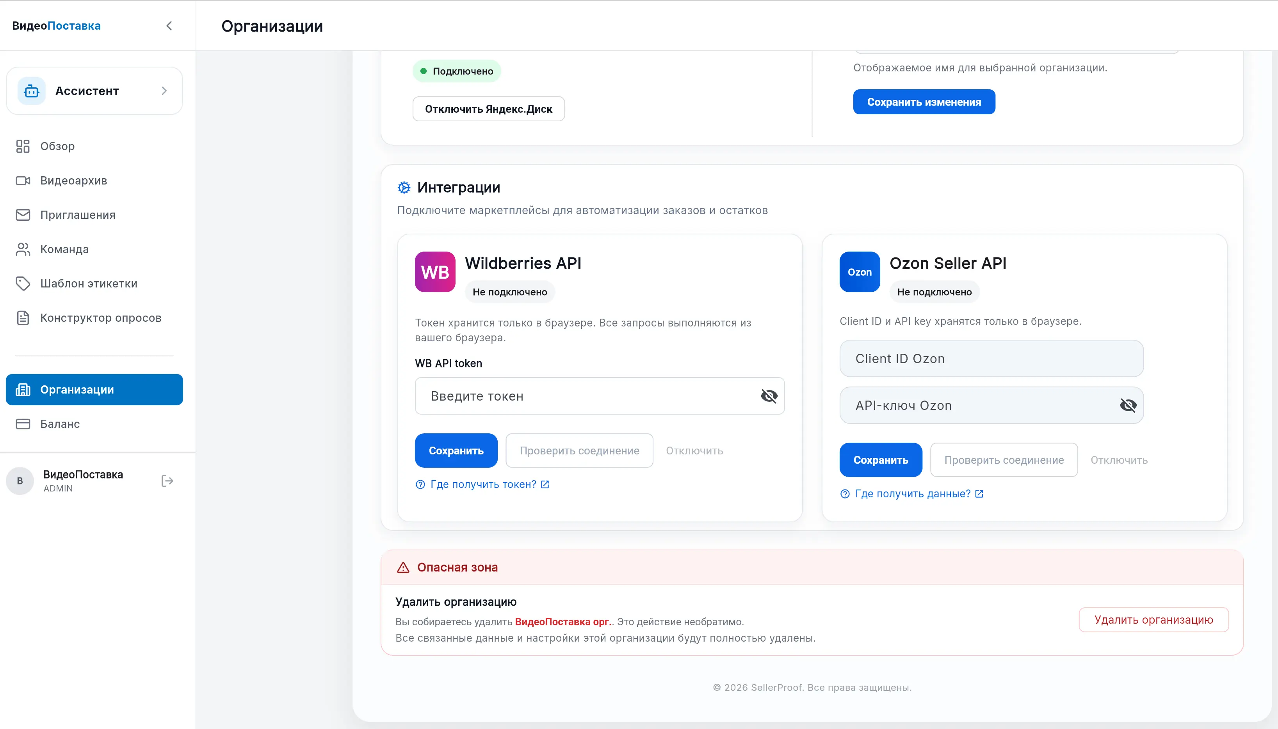Focus the API-ключ Ozon field
Image resolution: width=1278 pixels, height=729 pixels.
click(x=991, y=406)
